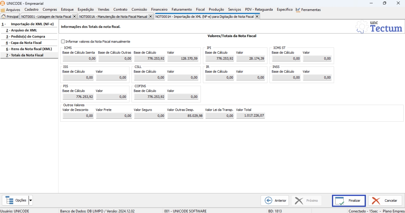Viewport: 405px width, 213px height.
Task: Click the Tectum logo
Action: click(379, 27)
